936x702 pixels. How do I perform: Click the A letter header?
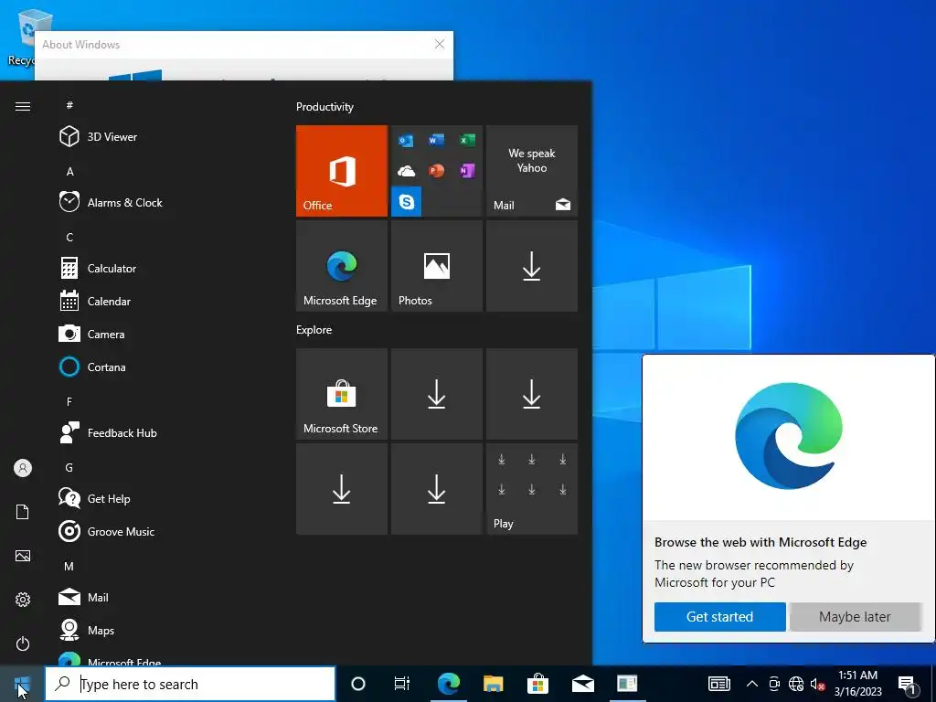[69, 171]
